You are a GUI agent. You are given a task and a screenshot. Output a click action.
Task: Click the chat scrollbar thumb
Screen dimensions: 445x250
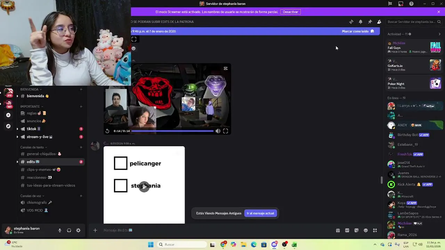click(x=381, y=180)
